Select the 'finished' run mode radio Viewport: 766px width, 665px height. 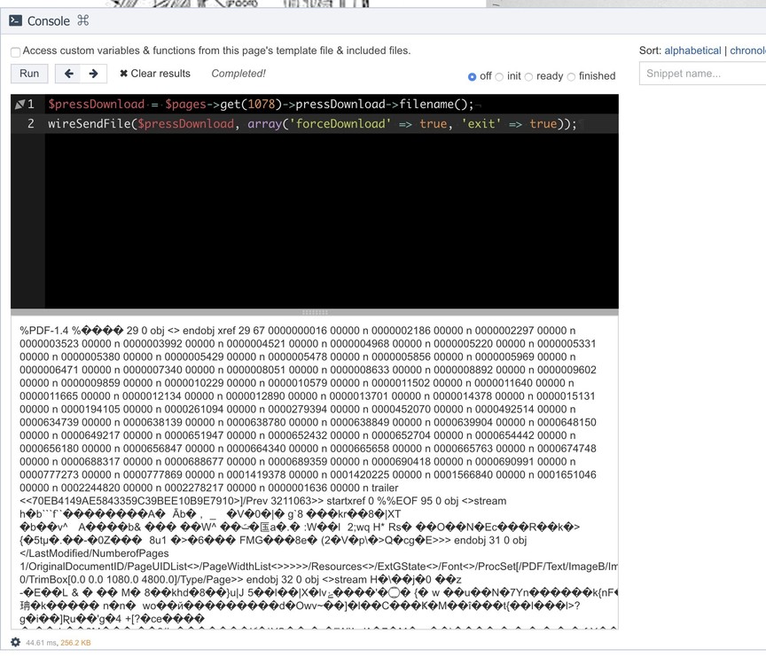coord(571,77)
